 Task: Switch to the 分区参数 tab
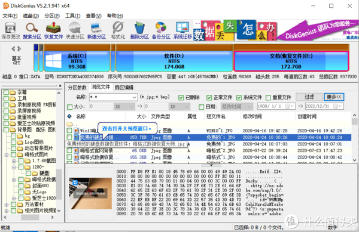(77, 88)
